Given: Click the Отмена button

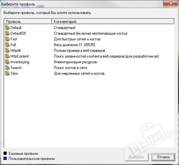Looking at the screenshot, I should click(x=163, y=157).
